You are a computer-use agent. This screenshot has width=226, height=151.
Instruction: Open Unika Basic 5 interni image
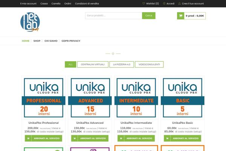183,98
